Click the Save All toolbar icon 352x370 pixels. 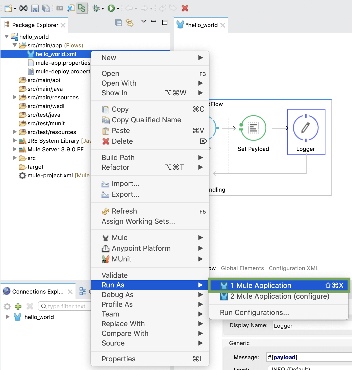click(46, 8)
